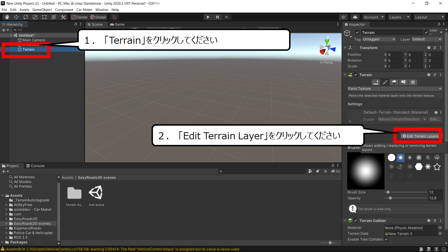The height and width of the screenshot is (252, 448).
Task: Open Terrain component preset icon
Action: click(435, 75)
